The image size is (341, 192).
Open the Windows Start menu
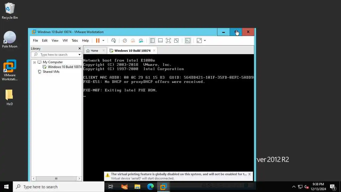[6, 187]
